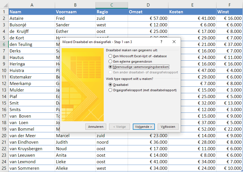The width and height of the screenshot is (243, 172).
Task: Select row 1 by its row number
Action: coord(5,12)
